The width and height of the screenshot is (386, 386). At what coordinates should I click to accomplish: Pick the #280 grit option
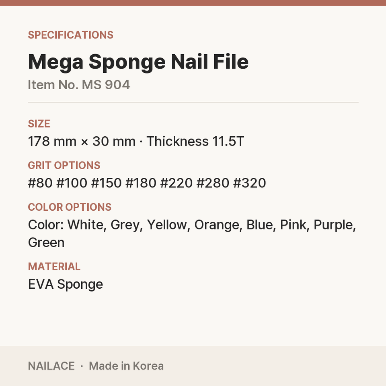pyautogui.click(x=213, y=183)
